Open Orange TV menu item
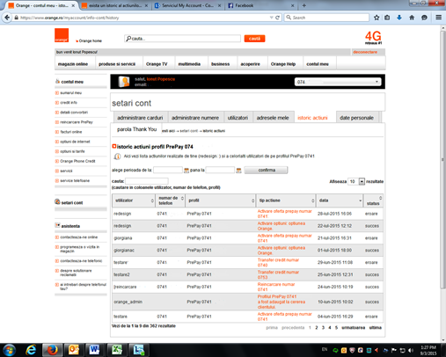Image resolution: width=446 pixels, height=357 pixels. [157, 64]
